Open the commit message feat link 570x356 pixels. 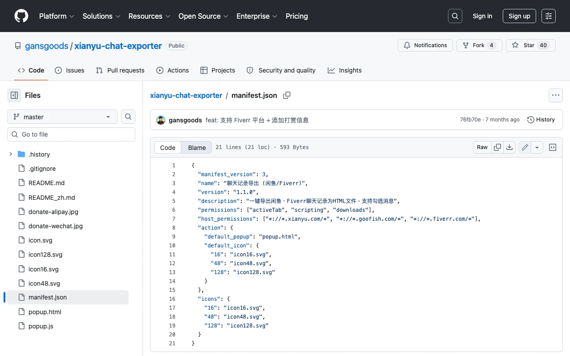(x=257, y=120)
